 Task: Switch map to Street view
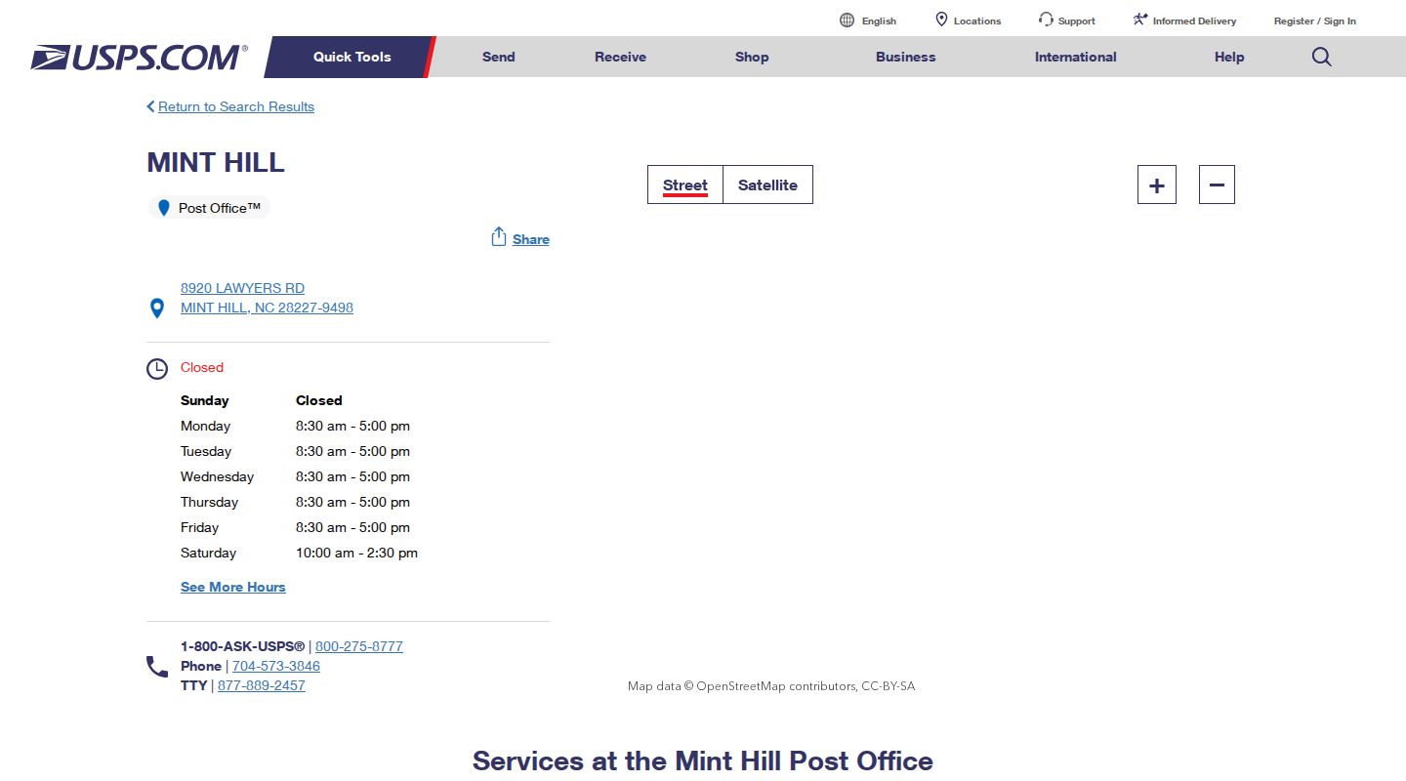click(x=685, y=185)
